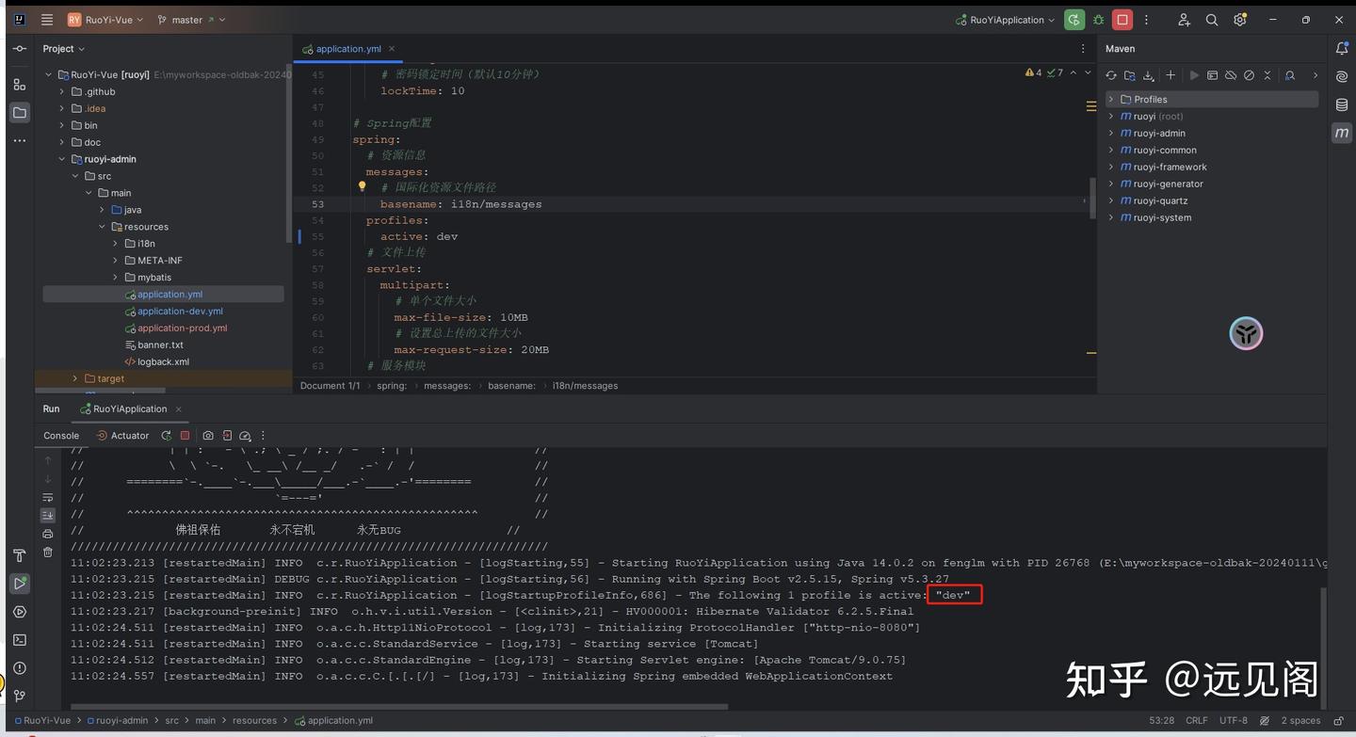Select Skip Tests mode in Maven toolbar
Image resolution: width=1356 pixels, height=737 pixels.
(1251, 75)
